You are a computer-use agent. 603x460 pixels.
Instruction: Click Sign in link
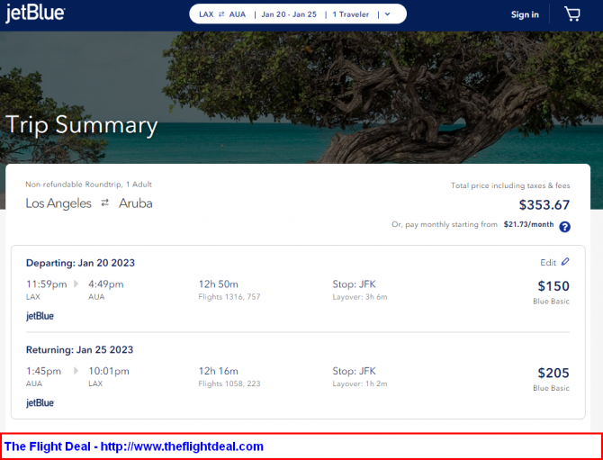525,14
